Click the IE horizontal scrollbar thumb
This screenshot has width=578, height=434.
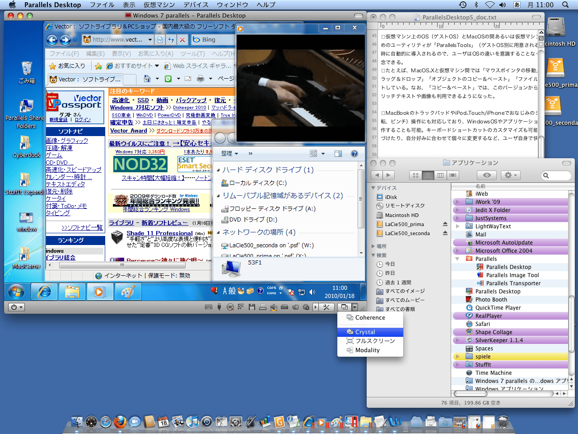coord(122,265)
